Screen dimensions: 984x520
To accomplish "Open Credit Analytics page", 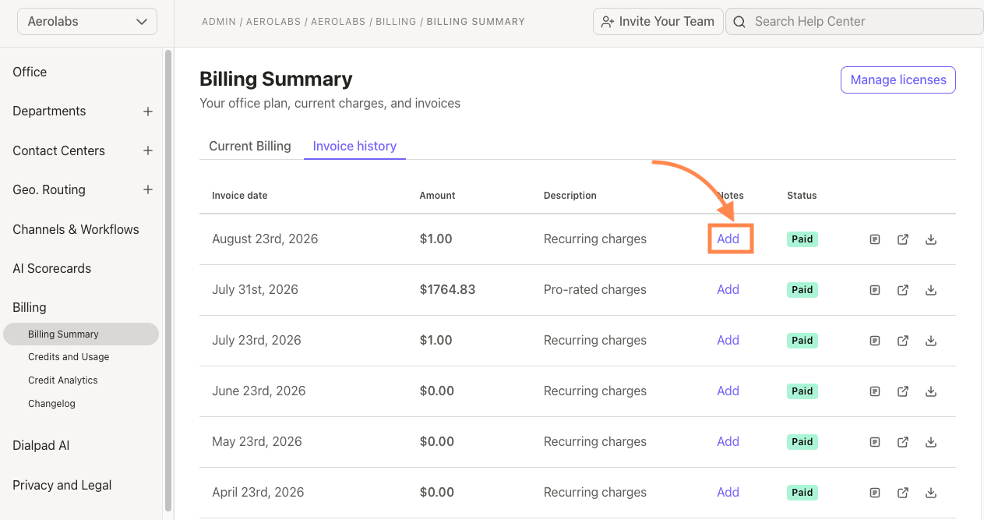I will coord(63,380).
